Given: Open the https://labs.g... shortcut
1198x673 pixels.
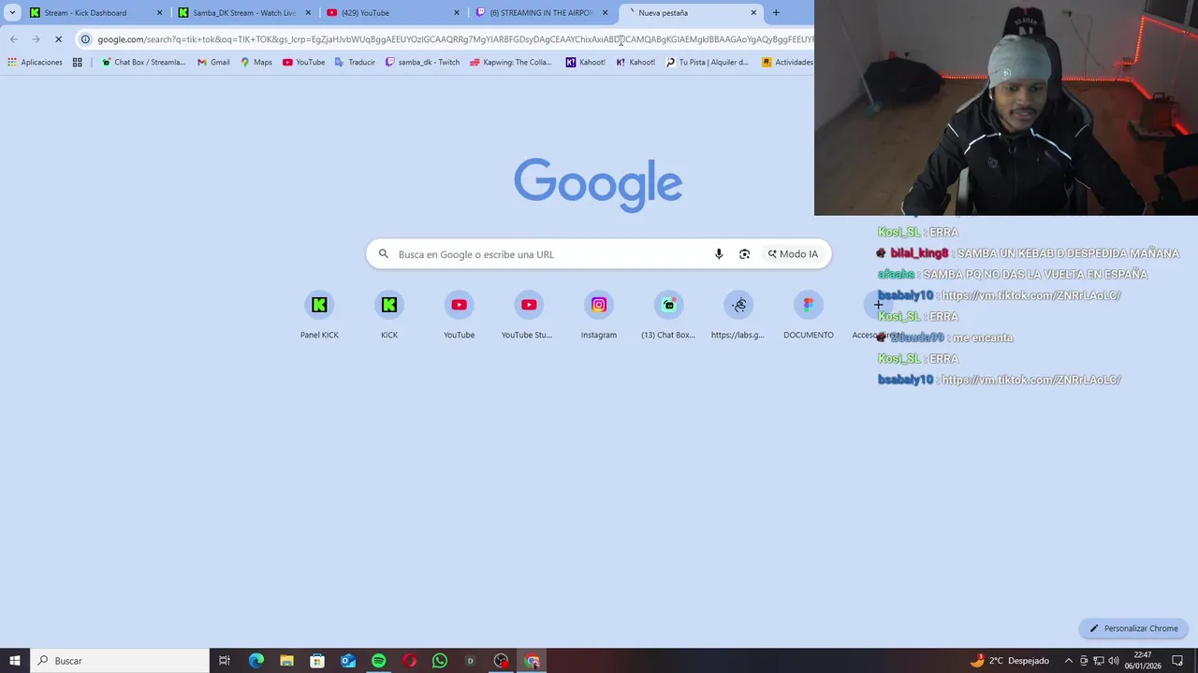Looking at the screenshot, I should point(738,315).
